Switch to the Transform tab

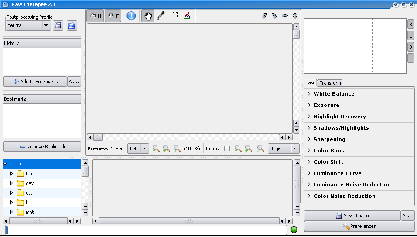330,83
